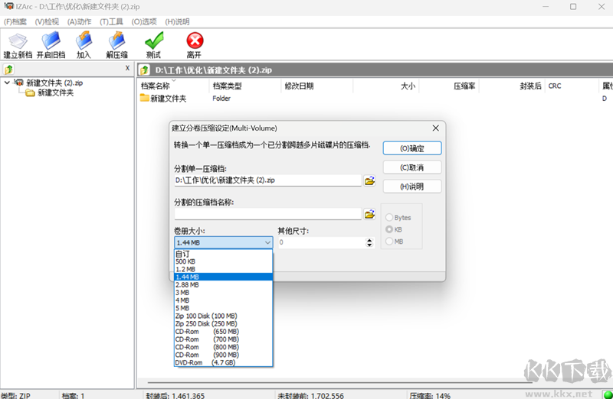Open the (F)档案 menu
This screenshot has width=613, height=399.
click(15, 22)
